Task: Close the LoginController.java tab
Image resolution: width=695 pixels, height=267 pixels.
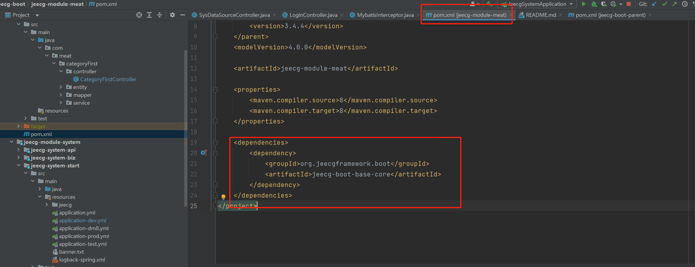Action: [x=342, y=15]
